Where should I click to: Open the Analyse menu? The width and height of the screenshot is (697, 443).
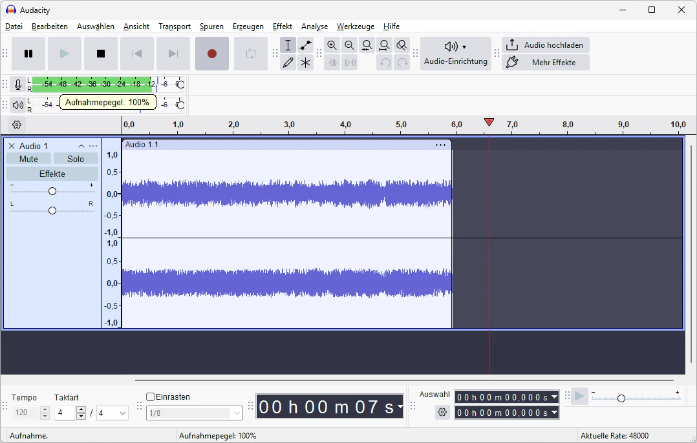click(x=315, y=26)
